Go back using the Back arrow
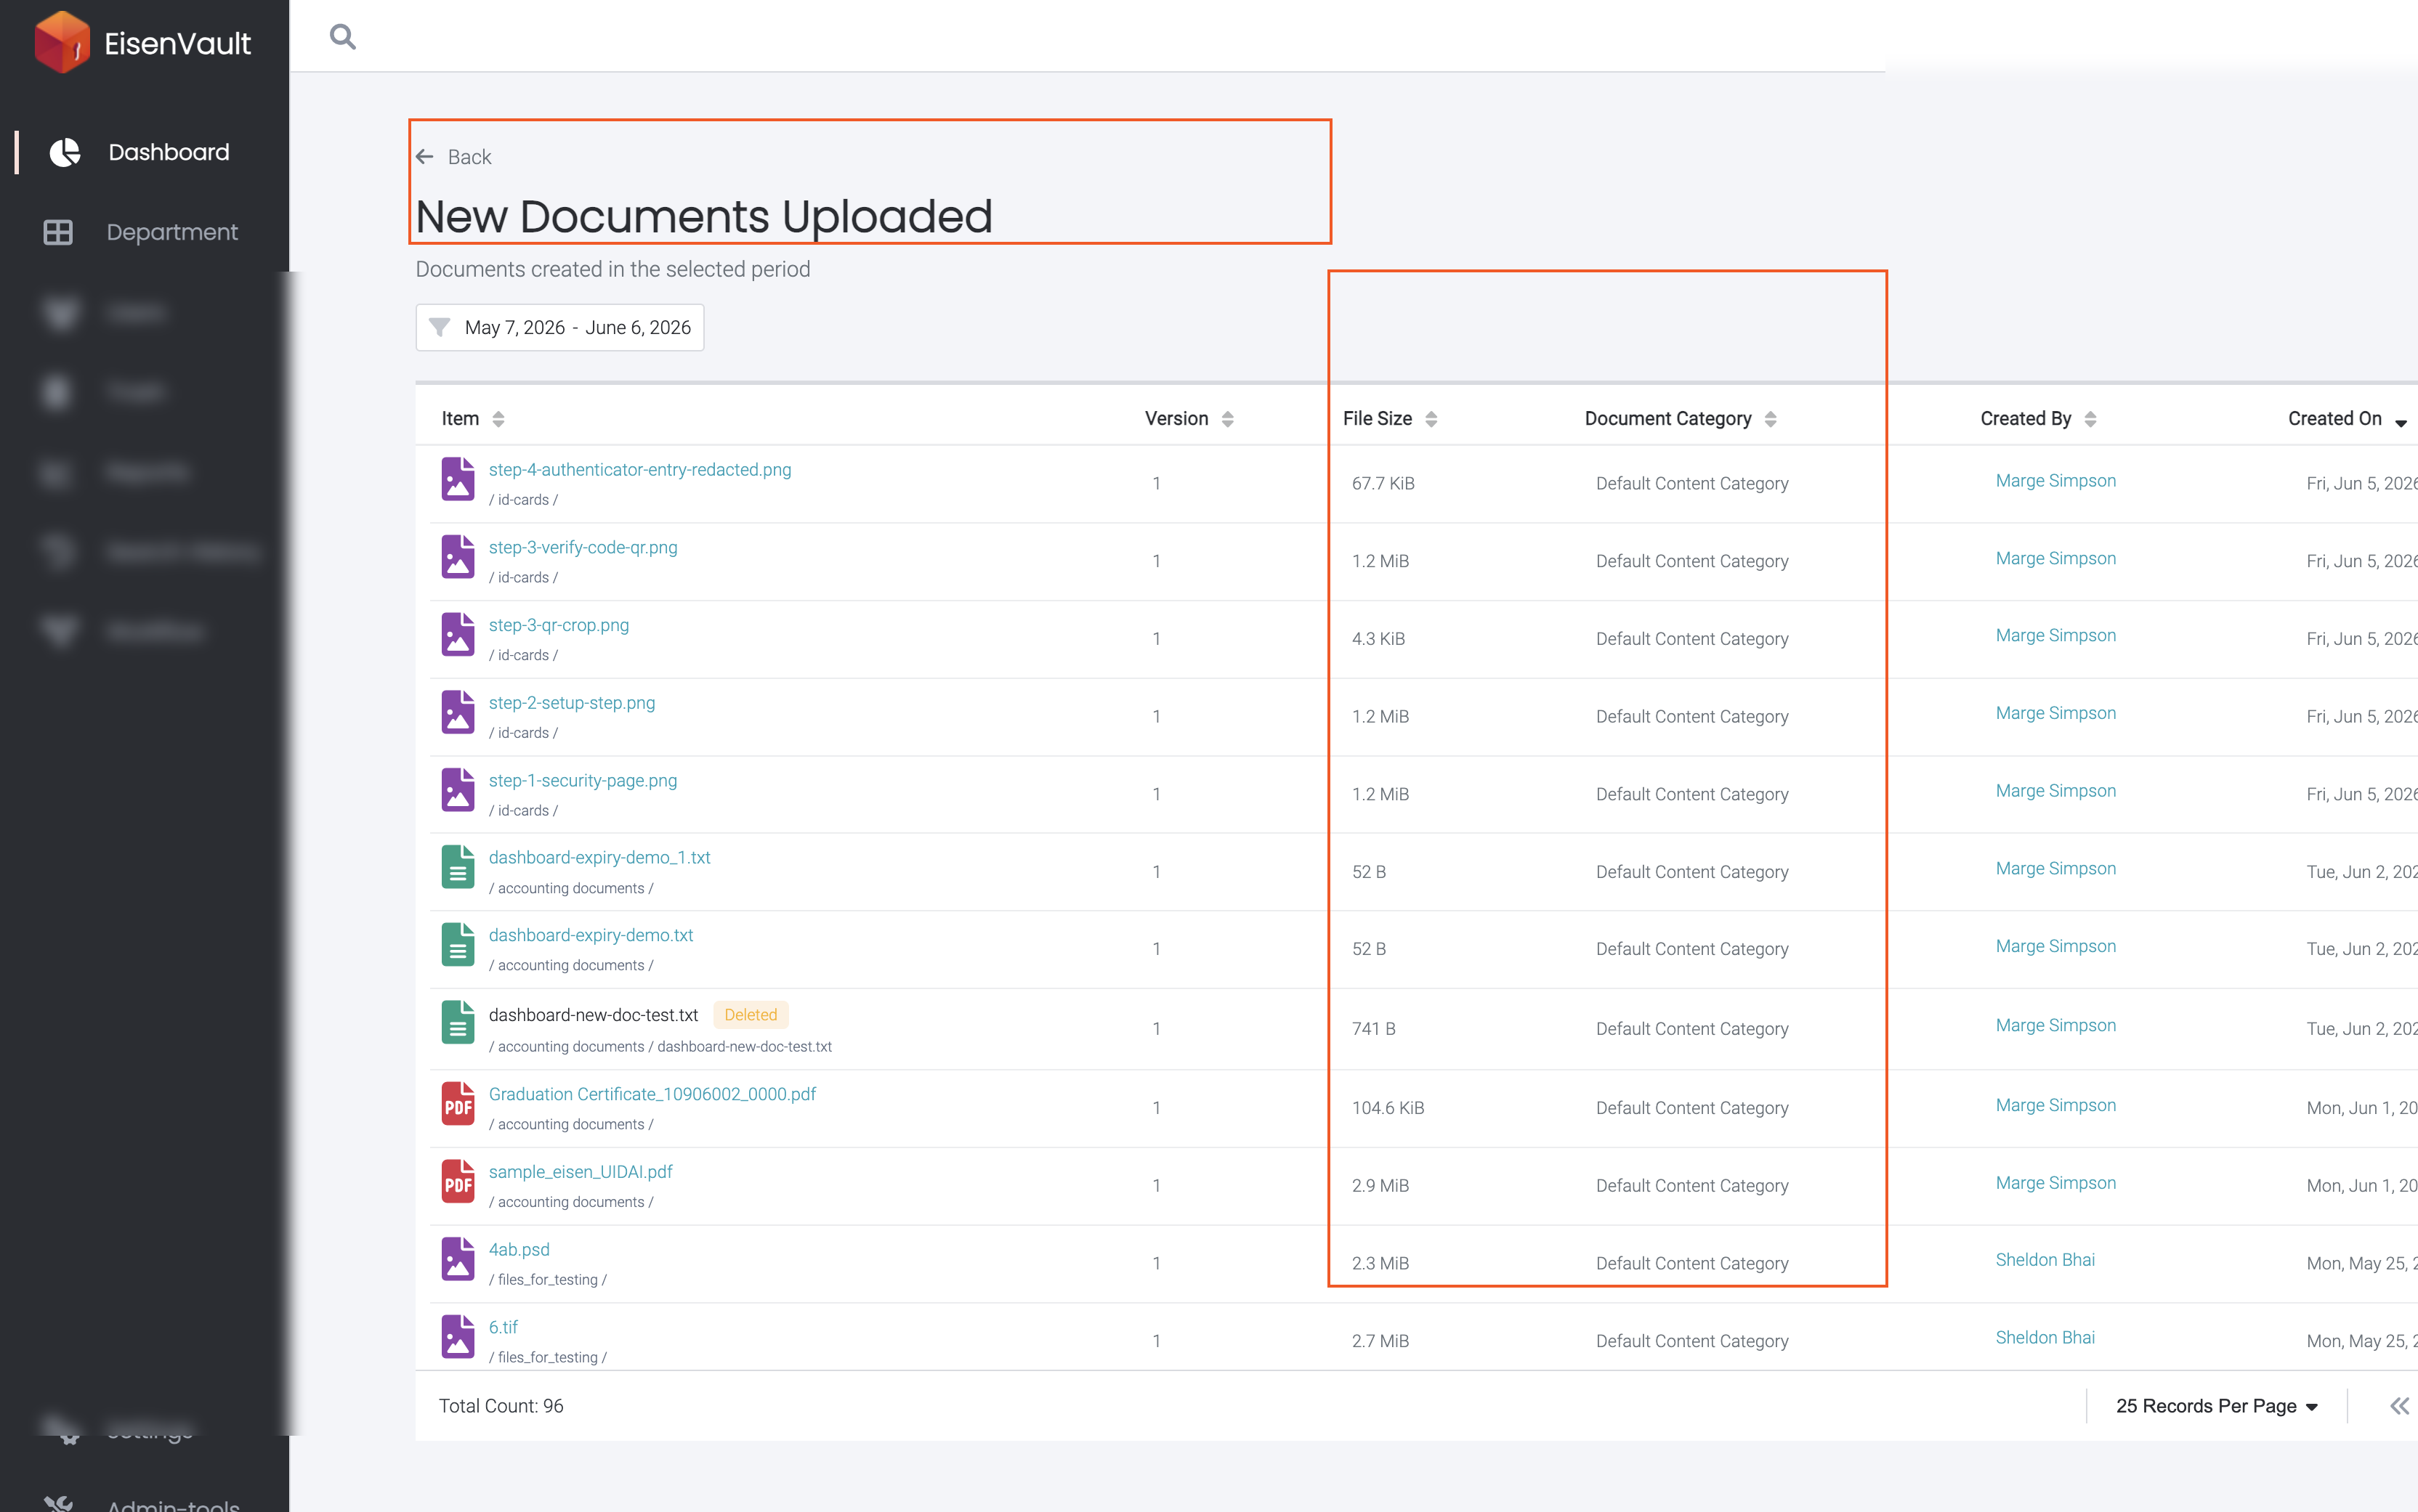 point(453,157)
